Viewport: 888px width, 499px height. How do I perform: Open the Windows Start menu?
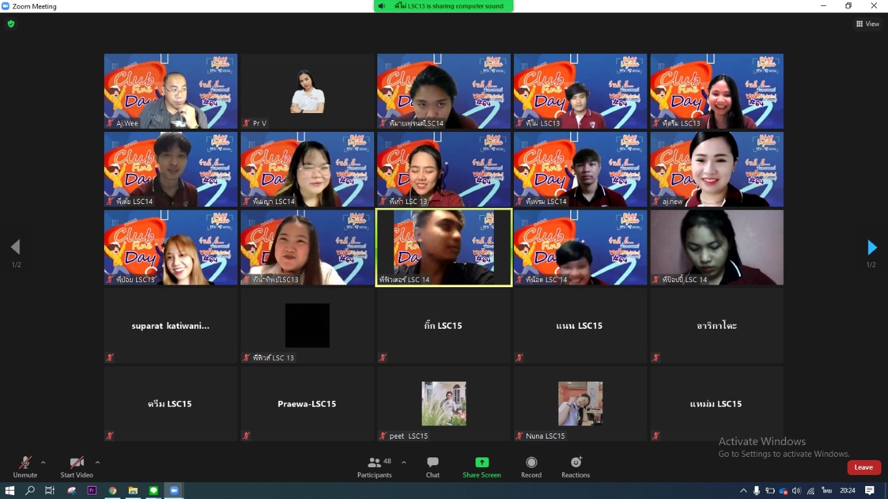[x=10, y=491]
